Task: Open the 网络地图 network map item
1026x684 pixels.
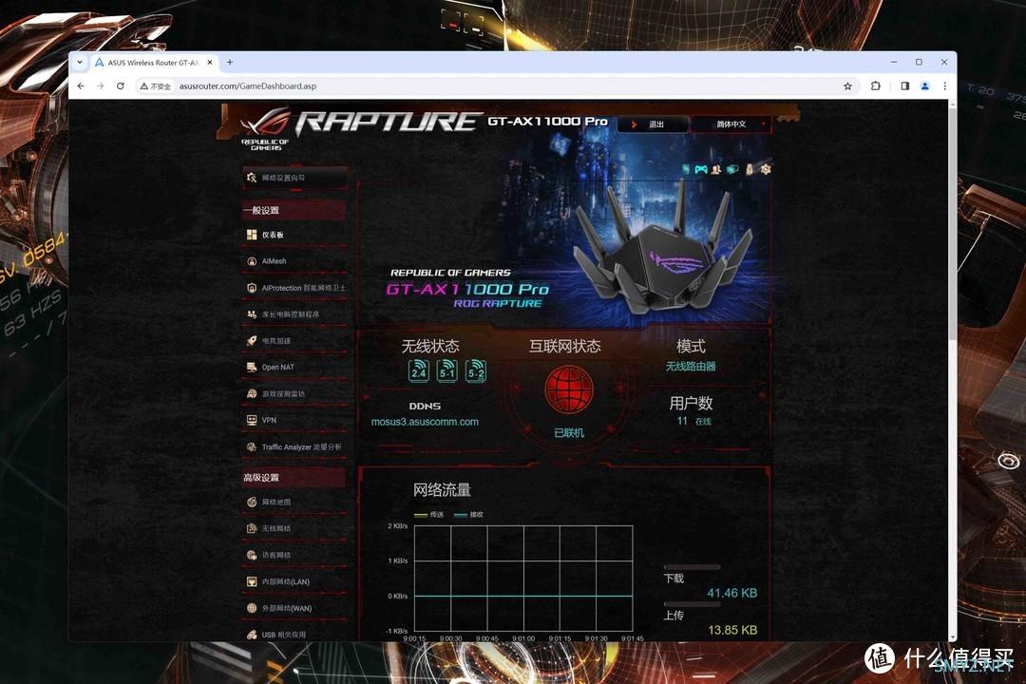Action: pyautogui.click(x=294, y=502)
